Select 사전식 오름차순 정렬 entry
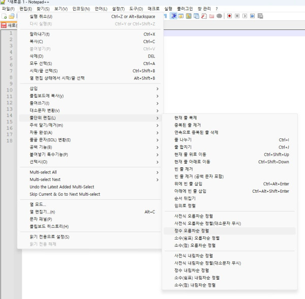The image size is (305, 299). point(230,216)
